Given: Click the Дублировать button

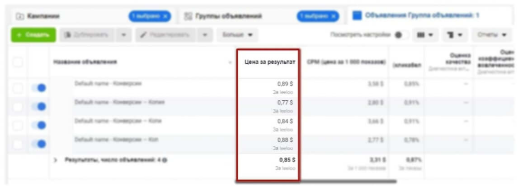Looking at the screenshot, I should (87, 35).
